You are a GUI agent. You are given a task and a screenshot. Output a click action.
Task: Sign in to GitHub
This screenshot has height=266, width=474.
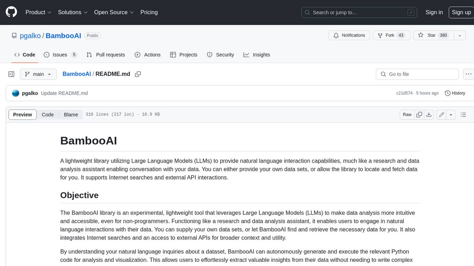pyautogui.click(x=434, y=12)
